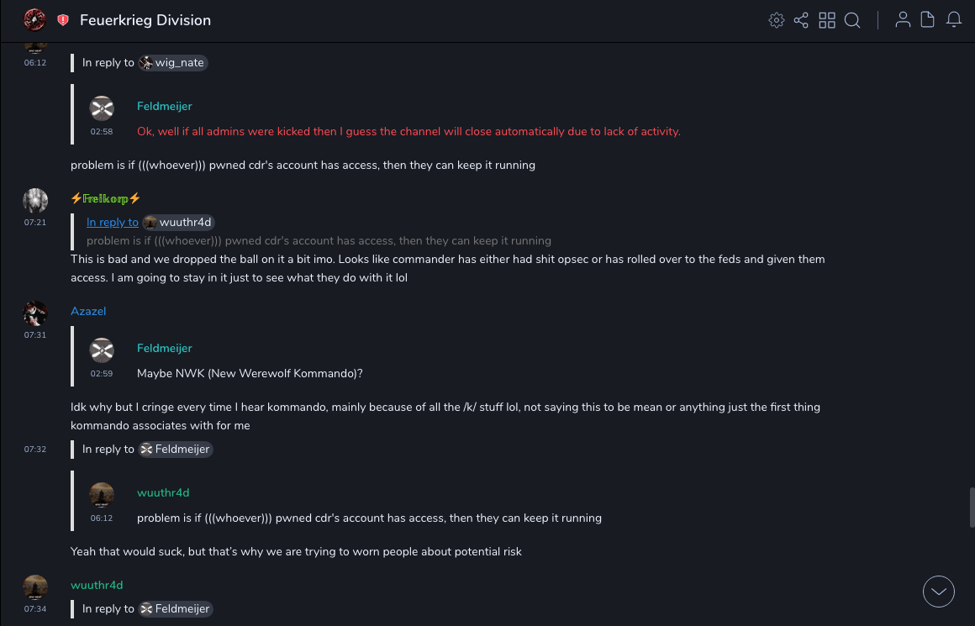Viewport: 975px width, 626px height.
Task: Click the red warning shield icon
Action: [63, 20]
